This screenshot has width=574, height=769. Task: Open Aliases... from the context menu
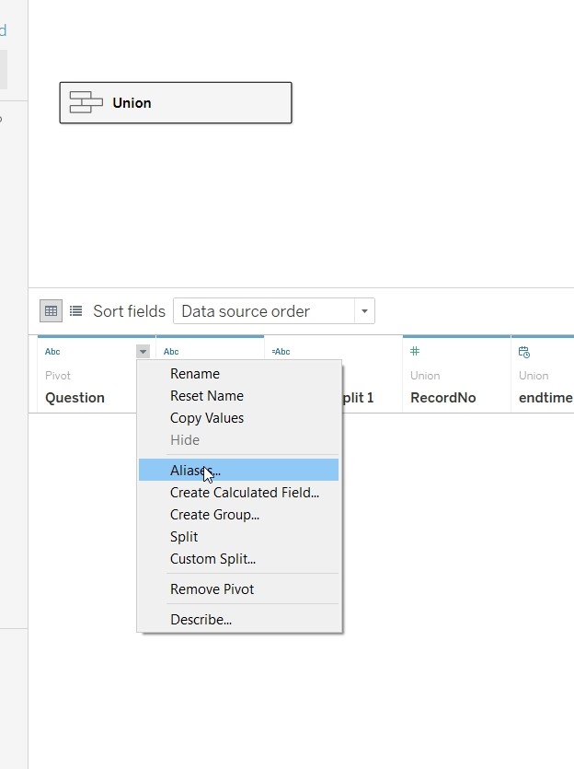pos(195,471)
